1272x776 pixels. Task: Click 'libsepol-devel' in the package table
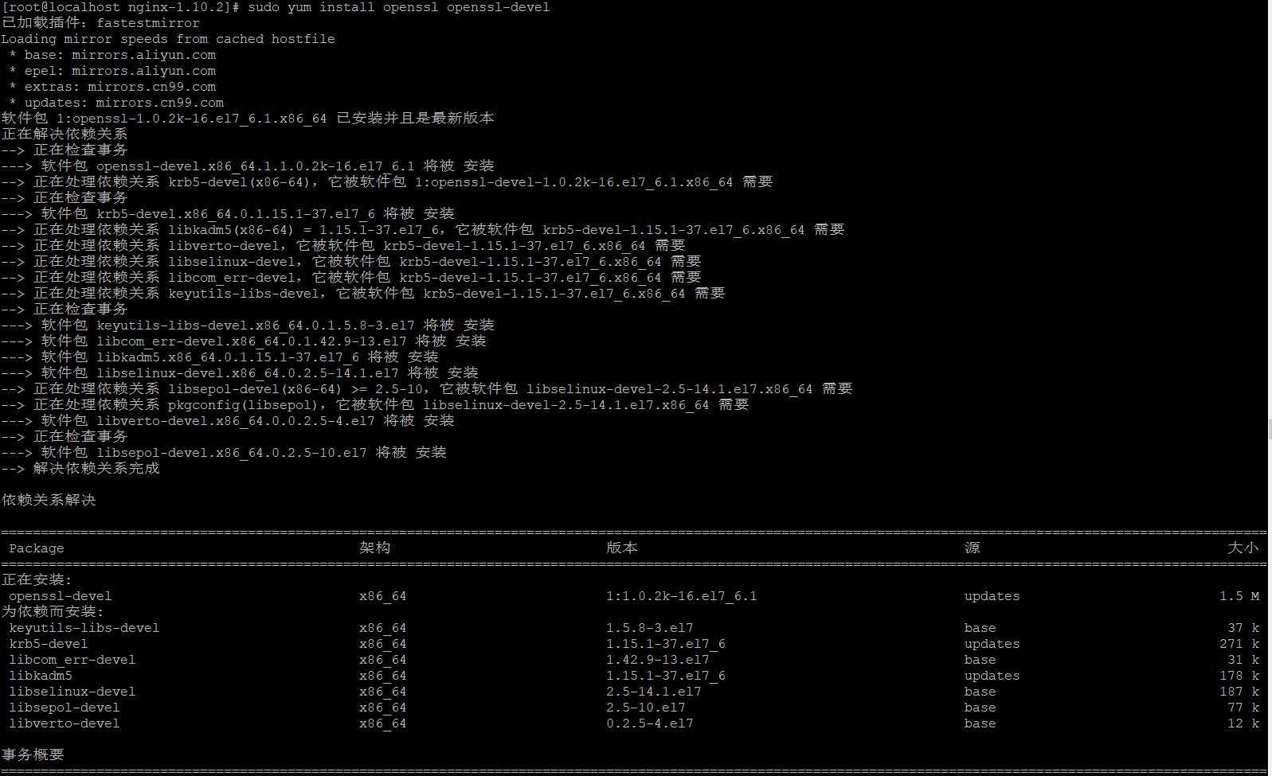point(65,708)
